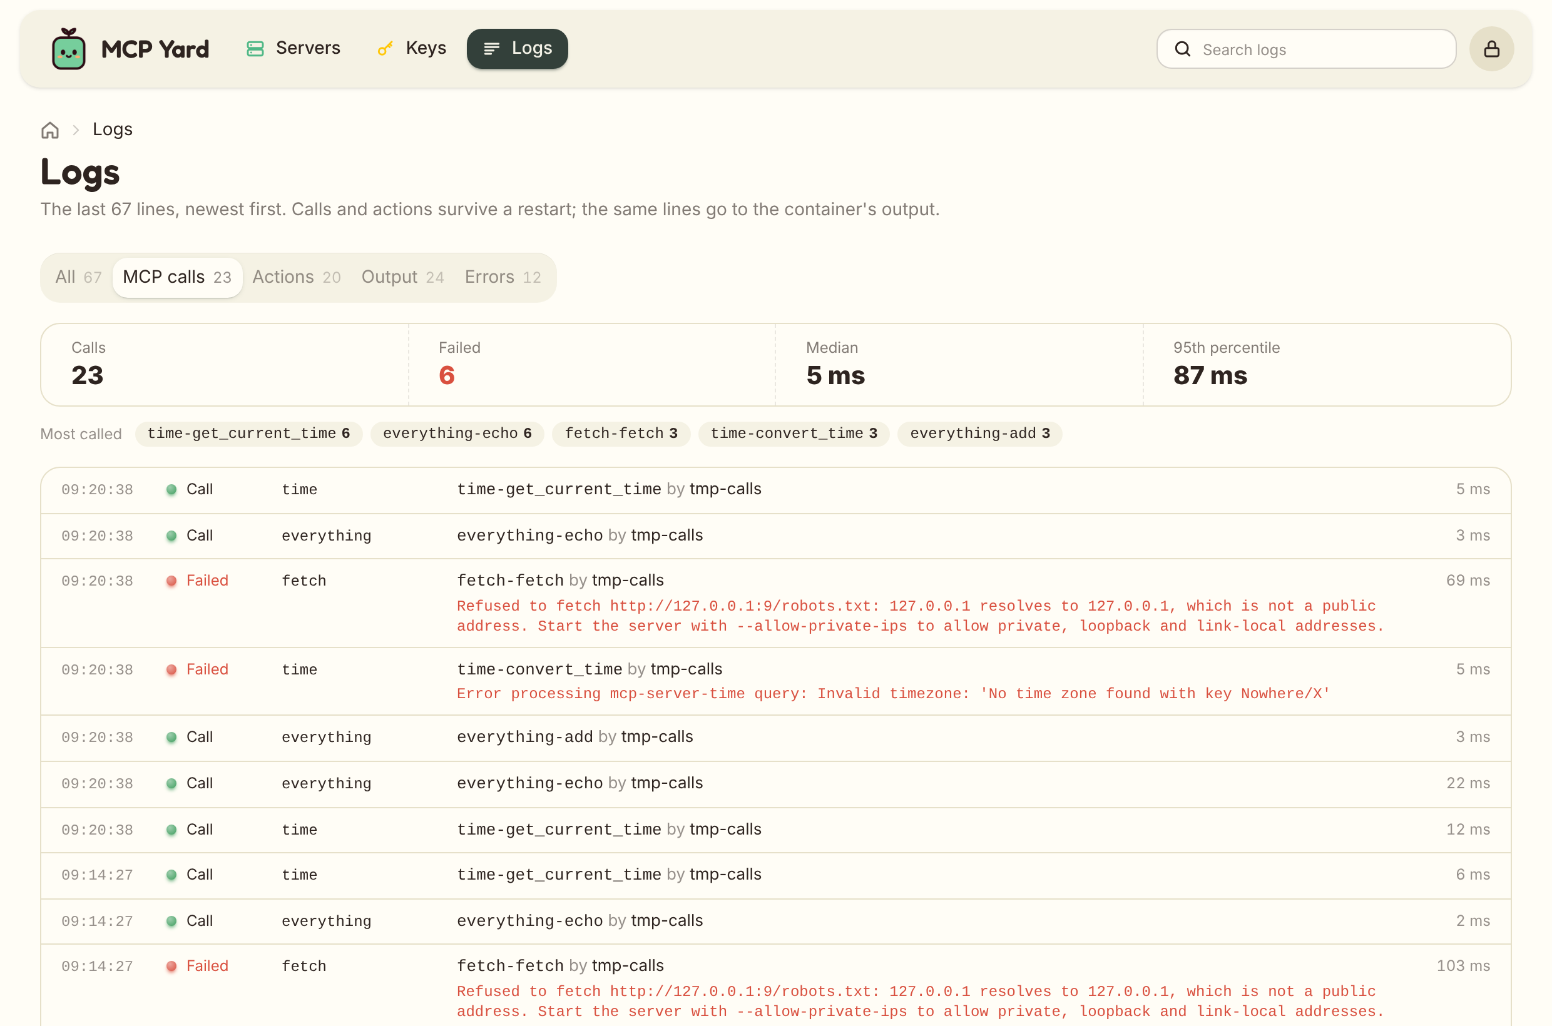
Task: Click the lines icon in Logs button
Action: click(x=492, y=49)
